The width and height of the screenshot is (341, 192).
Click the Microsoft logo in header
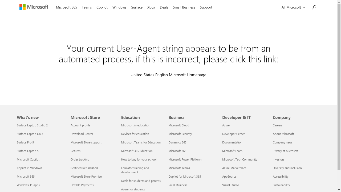coord(34,7)
